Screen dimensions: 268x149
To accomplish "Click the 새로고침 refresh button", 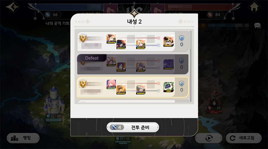I will (x=244, y=138).
